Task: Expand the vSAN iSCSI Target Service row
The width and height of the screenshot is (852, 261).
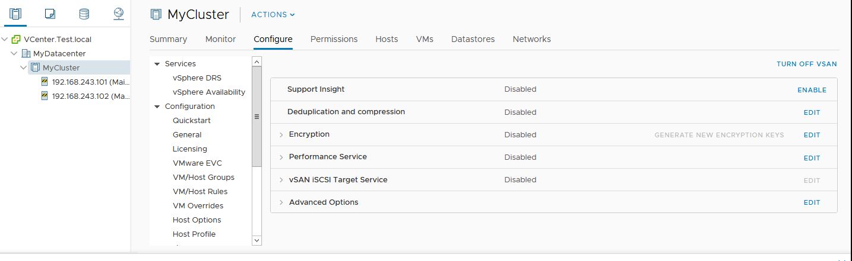Action: click(281, 180)
